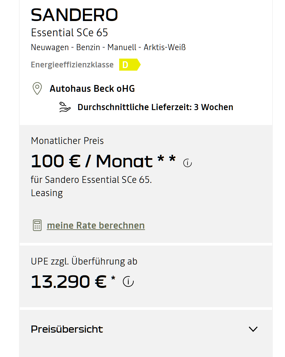Click the Monatlicher Preis label
This screenshot has height=357, width=285.
click(x=67, y=141)
